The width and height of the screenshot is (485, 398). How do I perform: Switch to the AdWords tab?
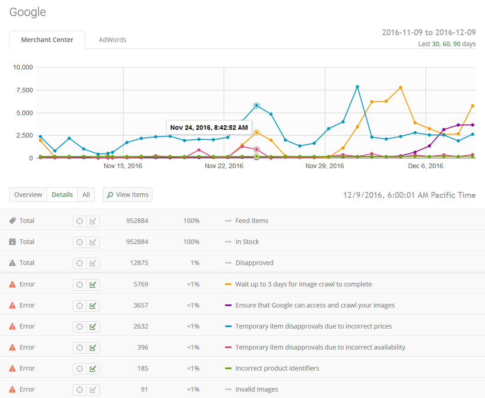[112, 40]
